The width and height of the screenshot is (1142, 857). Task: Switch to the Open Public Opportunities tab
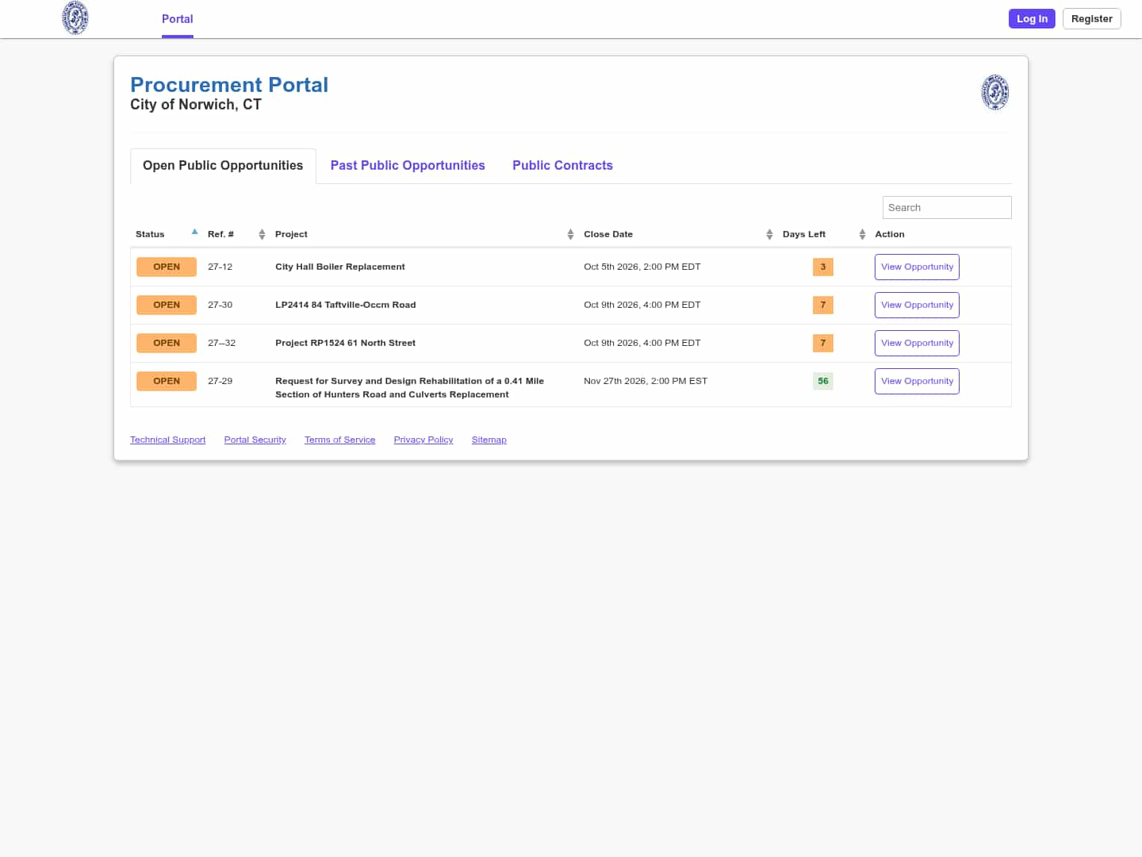[223, 166]
